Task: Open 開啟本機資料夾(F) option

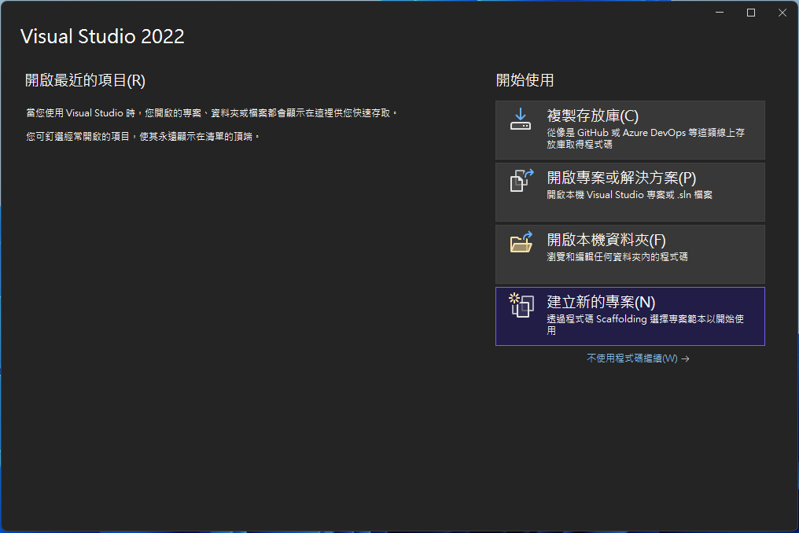Action: coord(630,254)
